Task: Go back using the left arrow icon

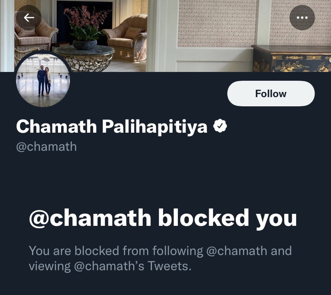Action: coord(29,18)
